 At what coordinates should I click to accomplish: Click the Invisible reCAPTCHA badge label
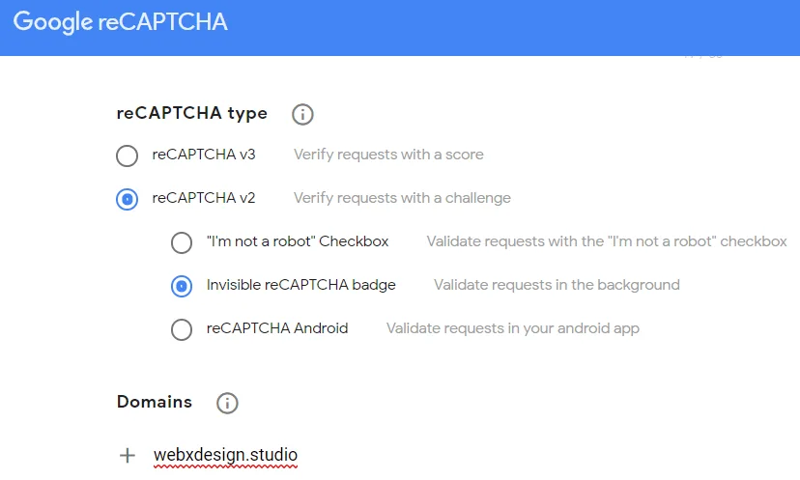pyautogui.click(x=301, y=285)
